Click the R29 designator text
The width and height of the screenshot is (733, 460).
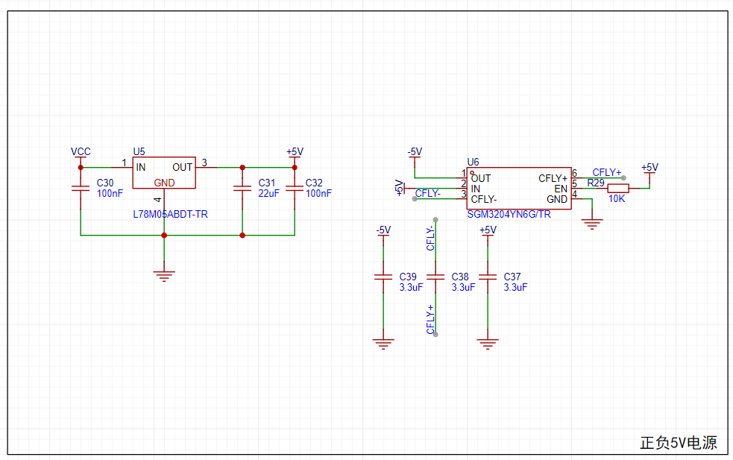coord(596,183)
